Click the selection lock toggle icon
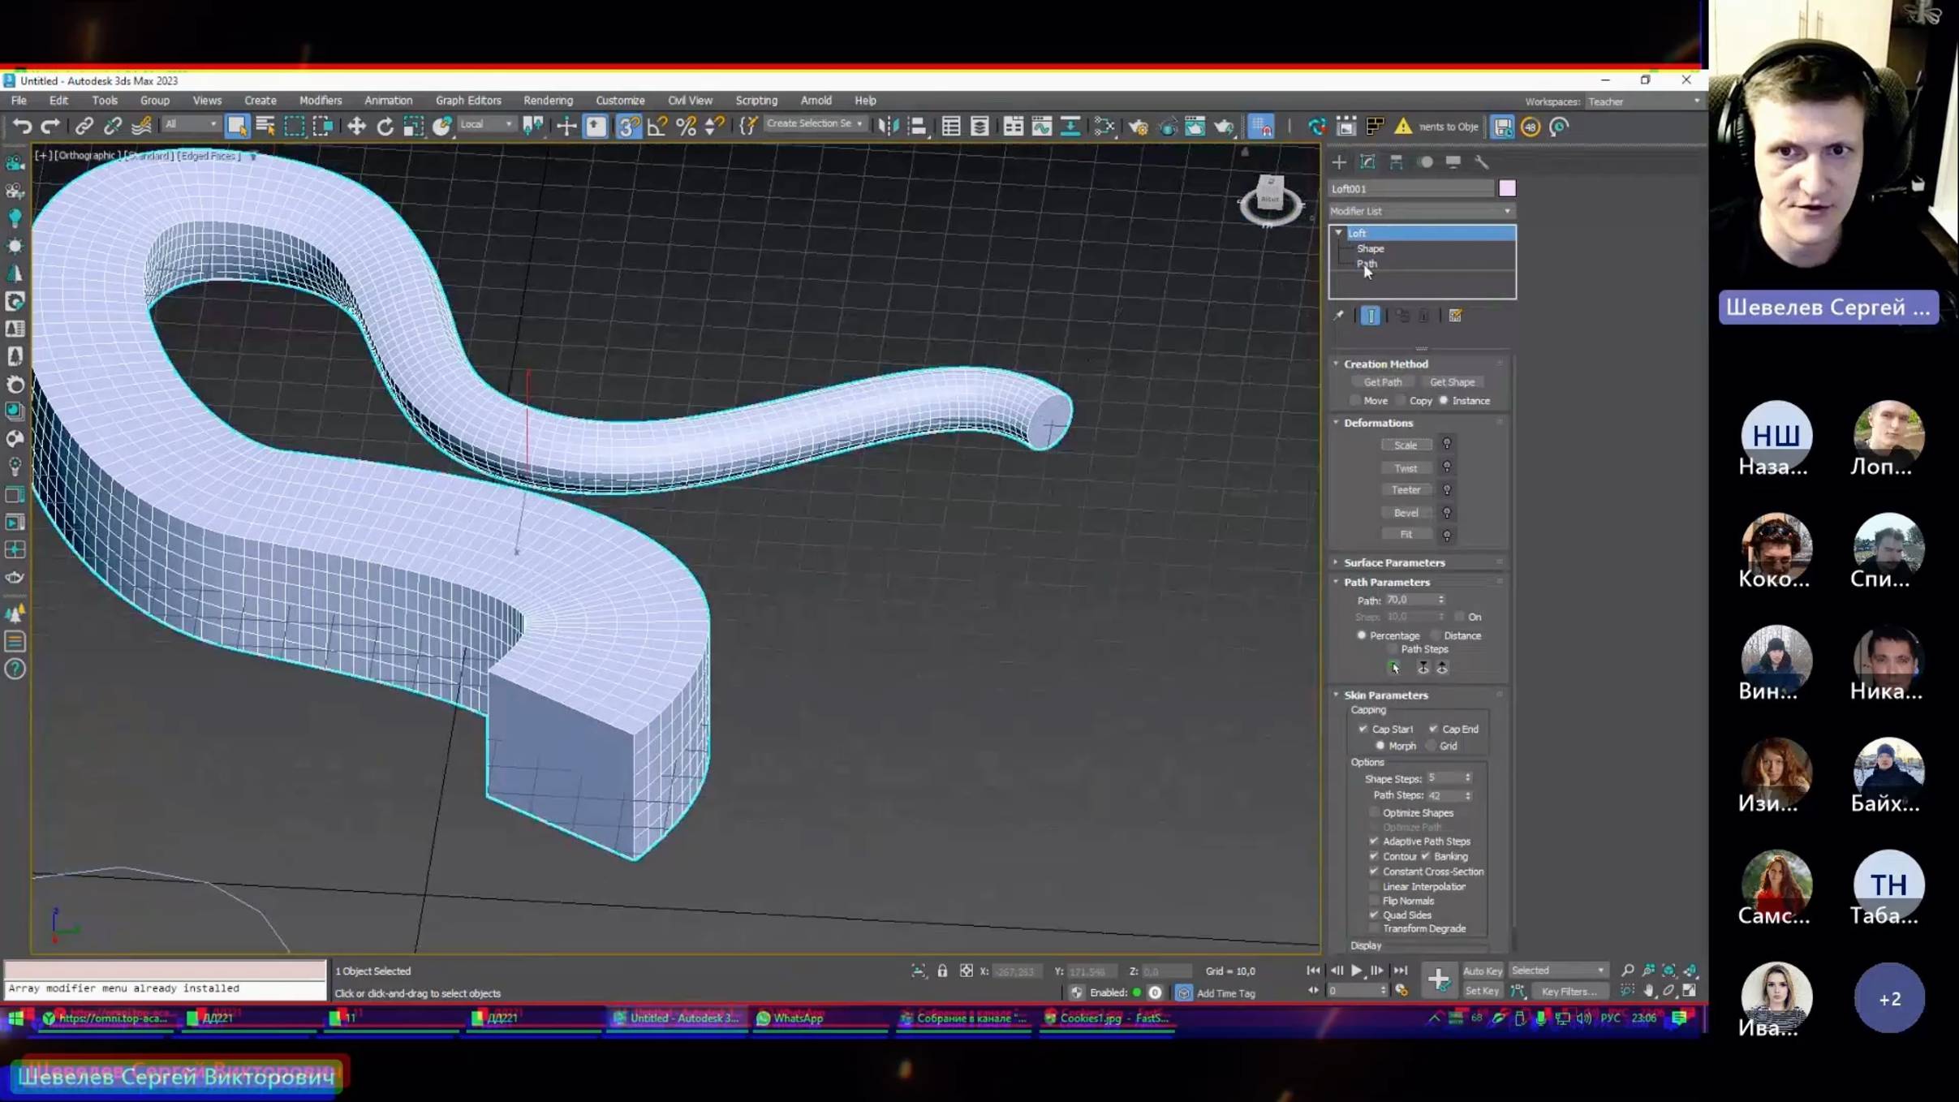This screenshot has width=1959, height=1102. coord(942,971)
